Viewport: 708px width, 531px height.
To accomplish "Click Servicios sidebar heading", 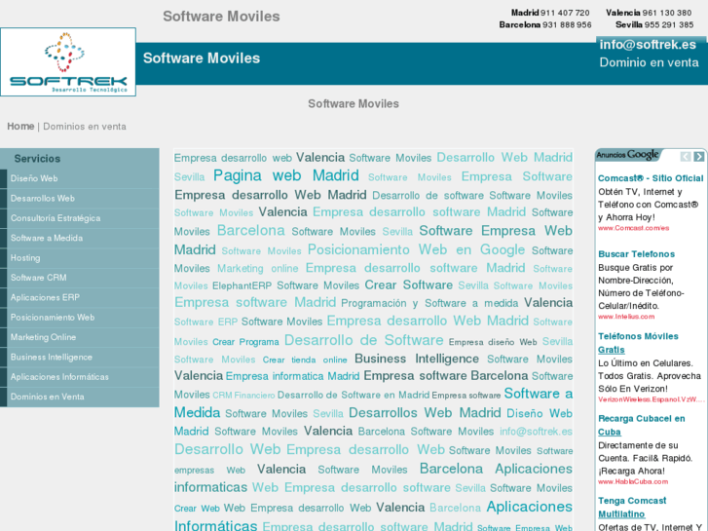I will [37, 159].
